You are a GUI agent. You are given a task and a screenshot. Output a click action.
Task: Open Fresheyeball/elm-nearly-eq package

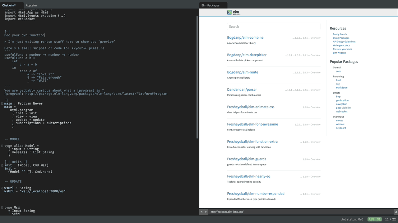pyautogui.click(x=249, y=176)
